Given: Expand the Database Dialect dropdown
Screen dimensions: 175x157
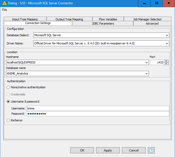Looking at the screenshot, I should click(167, 35).
